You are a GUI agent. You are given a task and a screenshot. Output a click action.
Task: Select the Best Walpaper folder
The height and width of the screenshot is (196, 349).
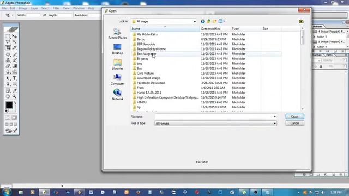point(146,54)
